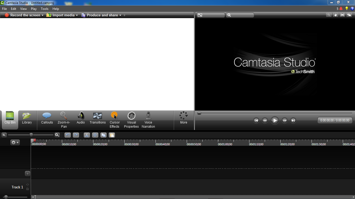This screenshot has height=199, width=355.
Task: Split the media at playhead
Action: coord(95,135)
